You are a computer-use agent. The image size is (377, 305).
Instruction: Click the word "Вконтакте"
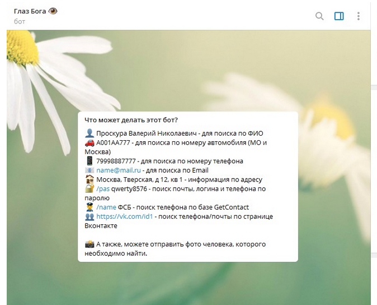(x=101, y=226)
